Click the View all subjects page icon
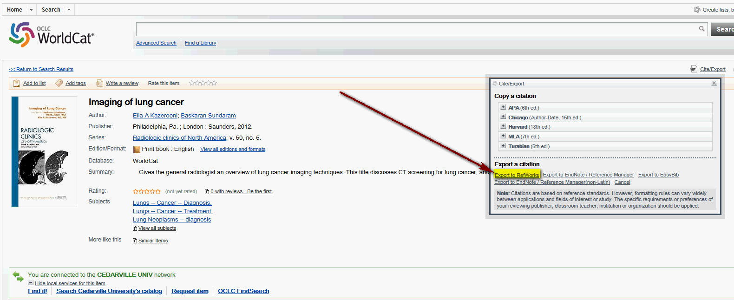 (135, 228)
